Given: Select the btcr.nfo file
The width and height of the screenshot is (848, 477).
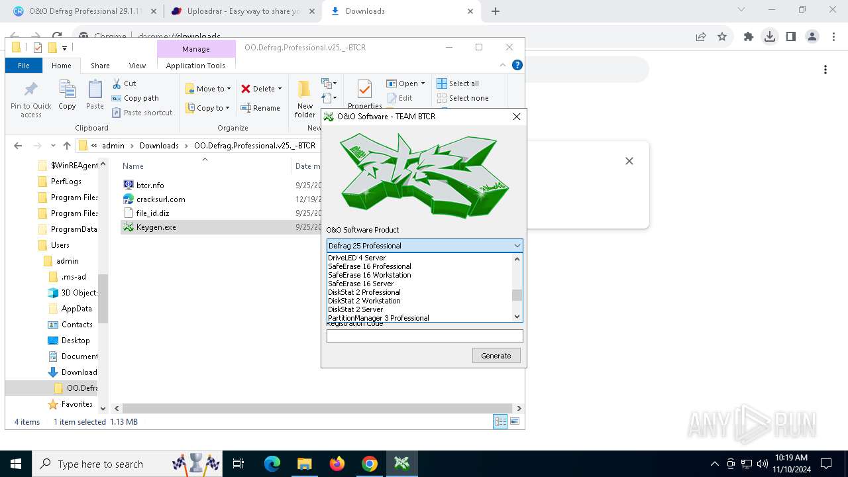Looking at the screenshot, I should coord(150,185).
